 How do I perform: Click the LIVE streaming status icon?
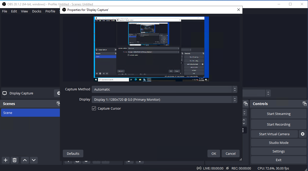[199, 168]
